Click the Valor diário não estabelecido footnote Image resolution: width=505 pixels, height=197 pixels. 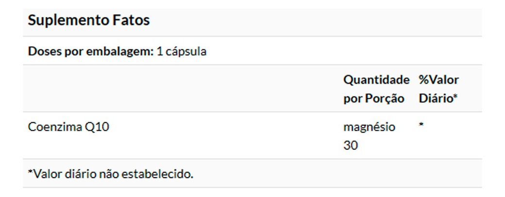point(111,174)
